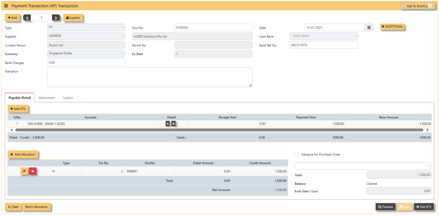The width and height of the screenshot is (439, 216).
Task: Delete the PI00001 allocation row
Action: (33, 171)
